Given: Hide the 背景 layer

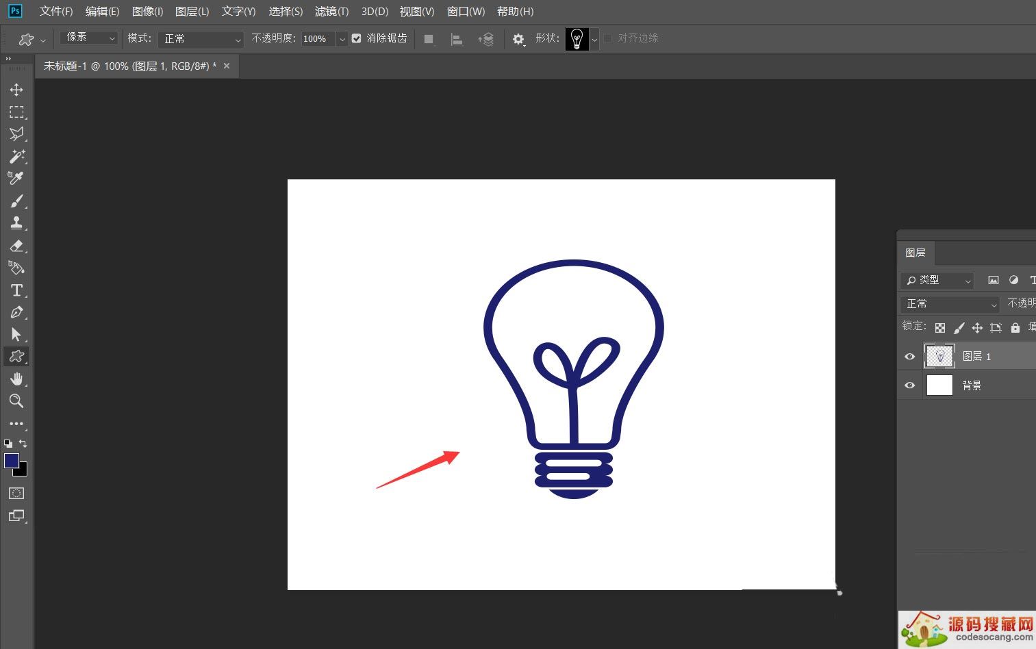Looking at the screenshot, I should 909,385.
